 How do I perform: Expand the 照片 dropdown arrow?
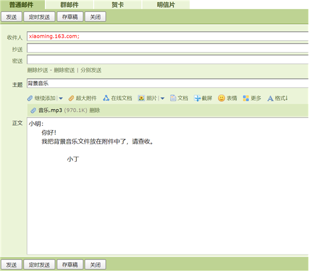[163, 98]
